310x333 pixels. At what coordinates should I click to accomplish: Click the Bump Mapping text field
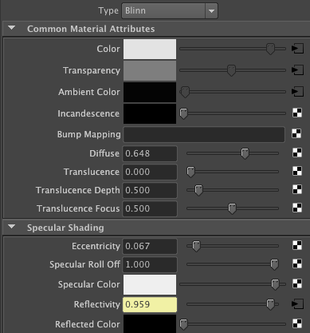tap(204, 134)
